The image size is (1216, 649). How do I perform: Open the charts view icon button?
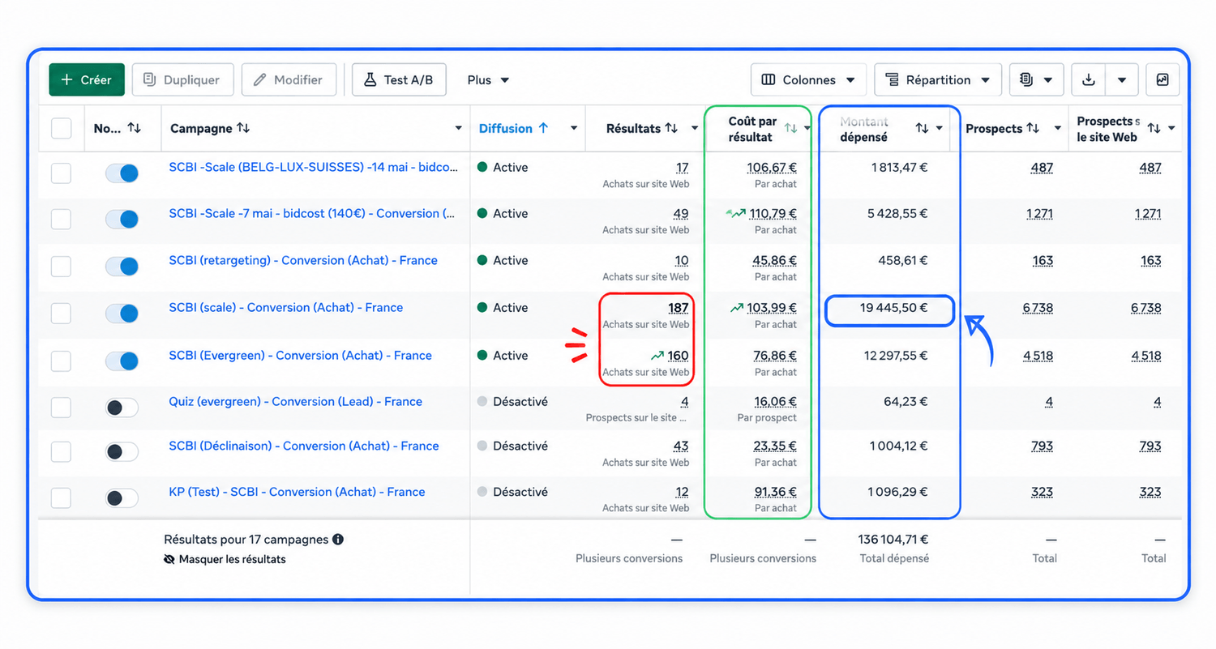(1162, 79)
